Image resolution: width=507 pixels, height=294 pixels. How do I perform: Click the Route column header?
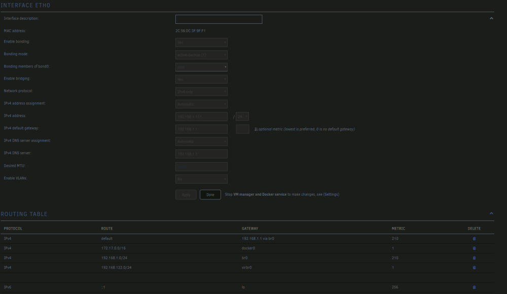click(107, 228)
